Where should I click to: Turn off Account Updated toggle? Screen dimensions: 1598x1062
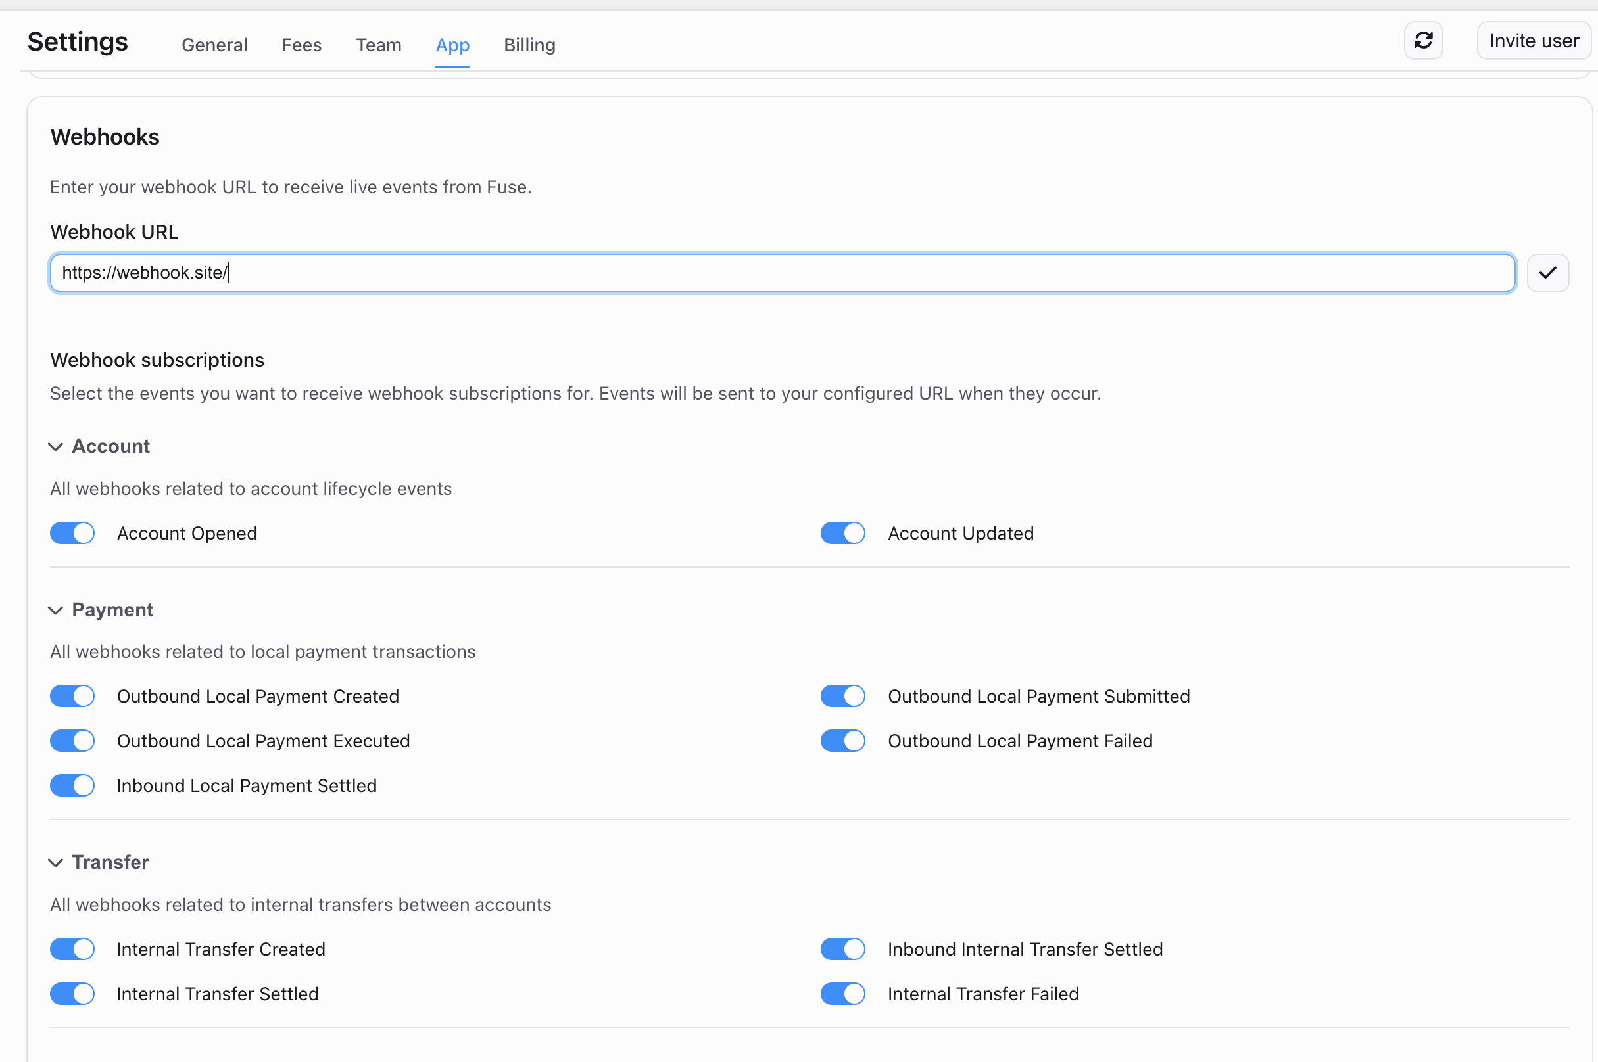pyautogui.click(x=842, y=533)
